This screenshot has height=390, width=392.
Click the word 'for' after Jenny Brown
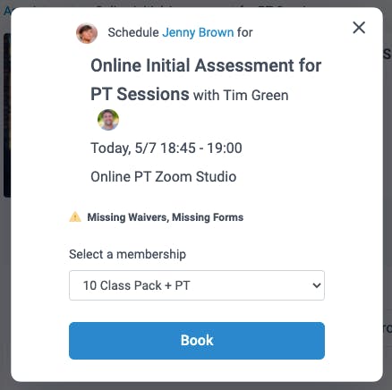(245, 32)
